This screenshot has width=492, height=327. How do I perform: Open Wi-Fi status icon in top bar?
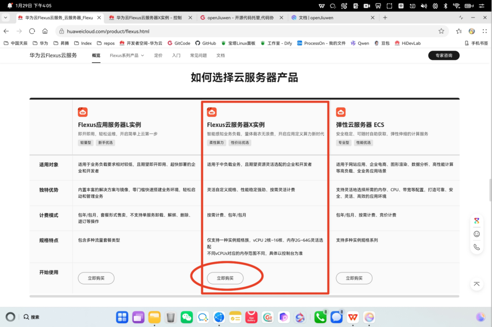coord(457,6)
